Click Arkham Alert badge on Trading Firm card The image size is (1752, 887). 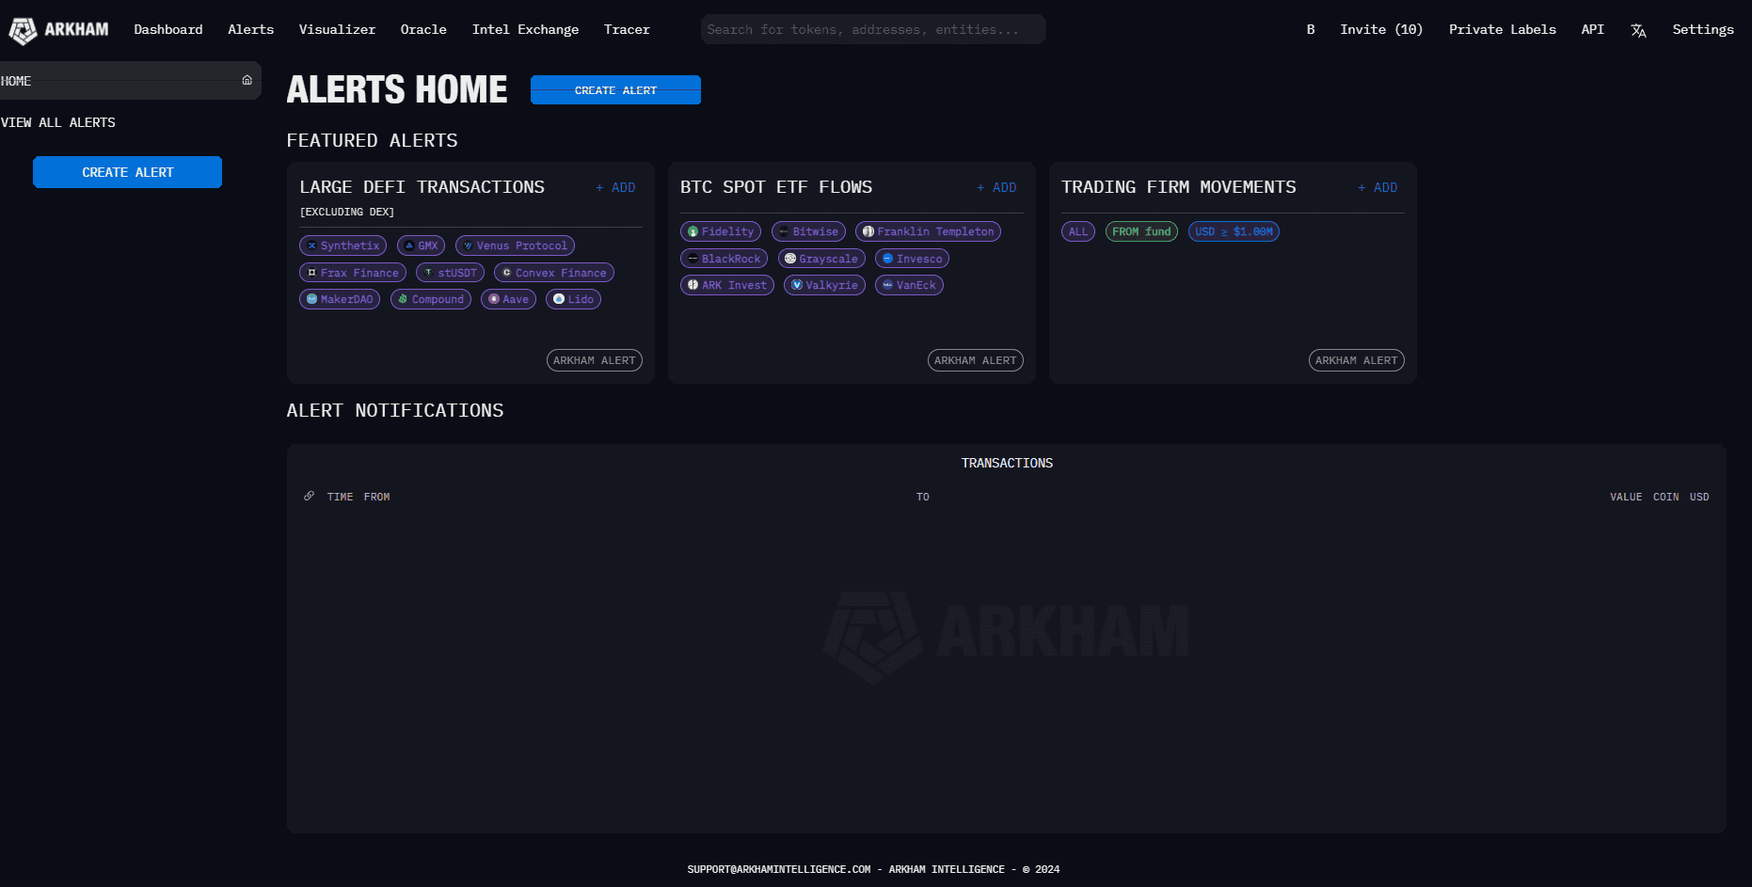[x=1357, y=360]
